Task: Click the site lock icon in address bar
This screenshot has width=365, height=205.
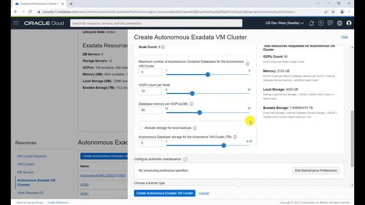Action: [39, 11]
